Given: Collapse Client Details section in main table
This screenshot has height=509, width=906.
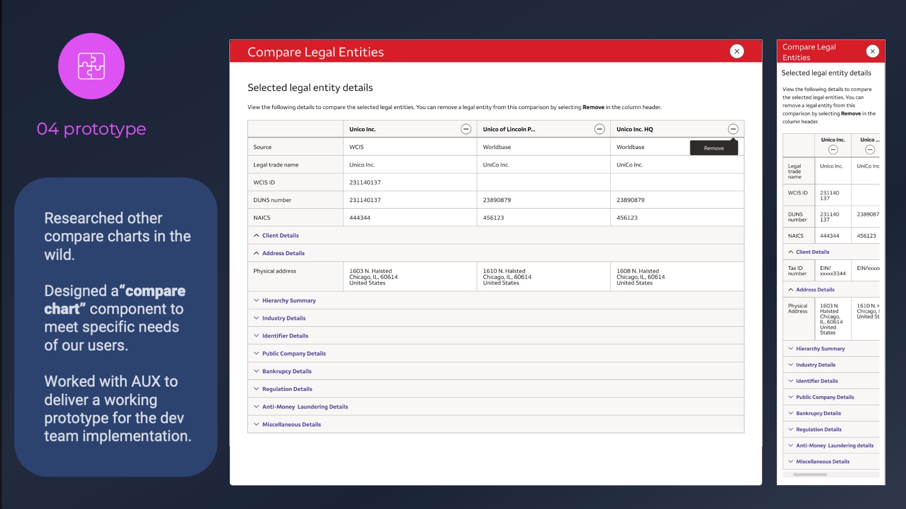Looking at the screenshot, I should click(x=280, y=236).
